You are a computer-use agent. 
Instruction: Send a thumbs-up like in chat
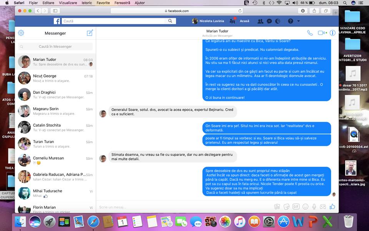332,207
